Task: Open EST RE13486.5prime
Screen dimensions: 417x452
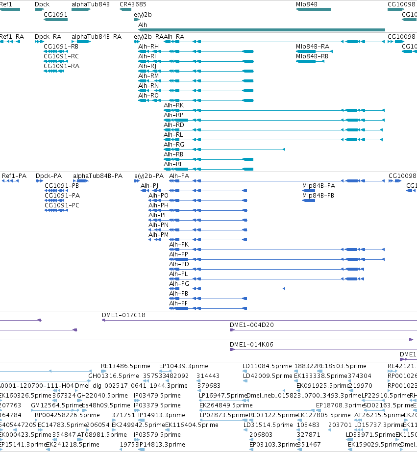Action: [x=125, y=366]
